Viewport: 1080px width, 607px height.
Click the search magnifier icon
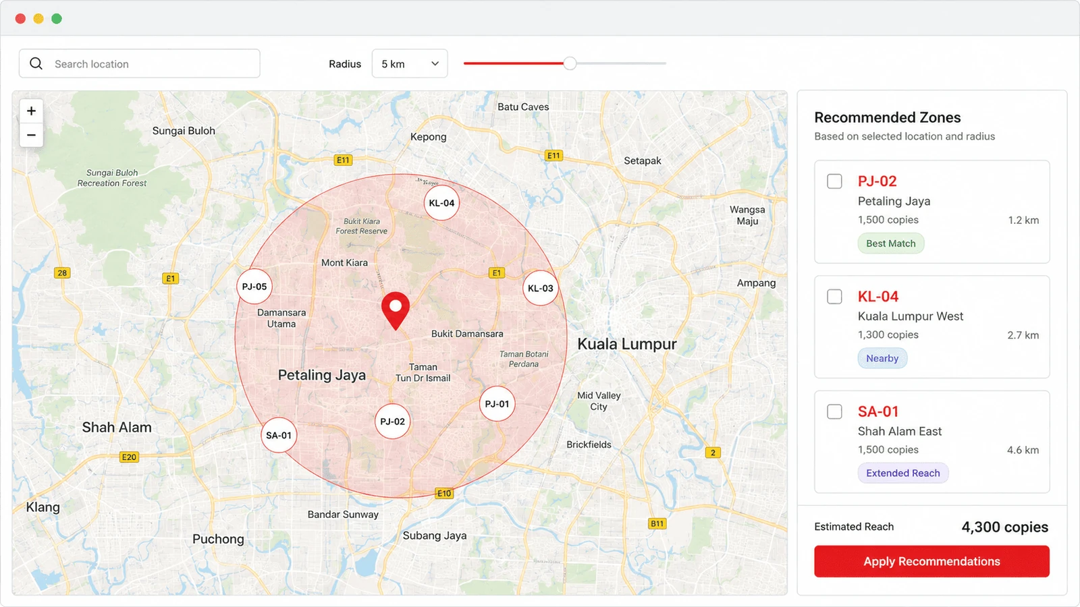36,63
